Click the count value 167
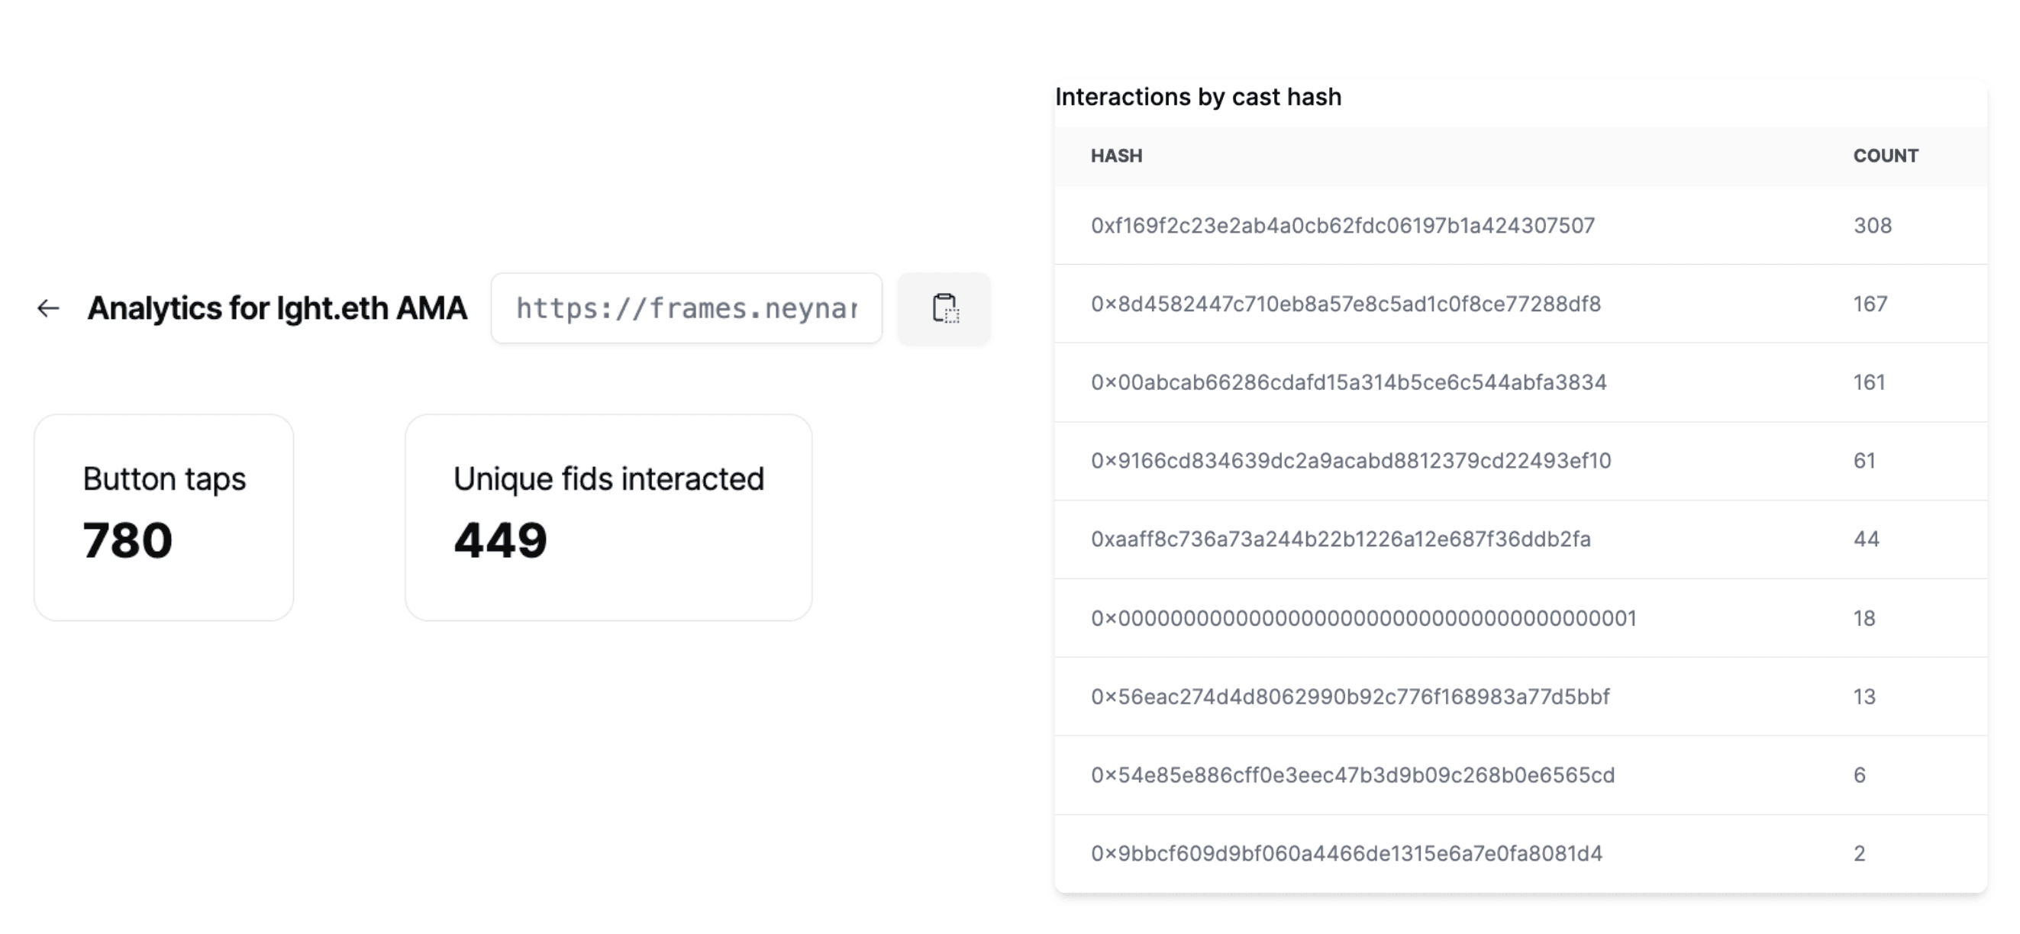This screenshot has width=2020, height=934. (1870, 304)
